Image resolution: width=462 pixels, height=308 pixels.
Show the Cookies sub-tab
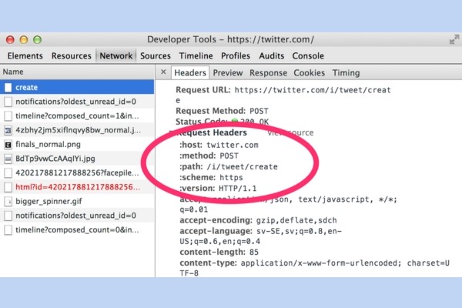click(309, 73)
